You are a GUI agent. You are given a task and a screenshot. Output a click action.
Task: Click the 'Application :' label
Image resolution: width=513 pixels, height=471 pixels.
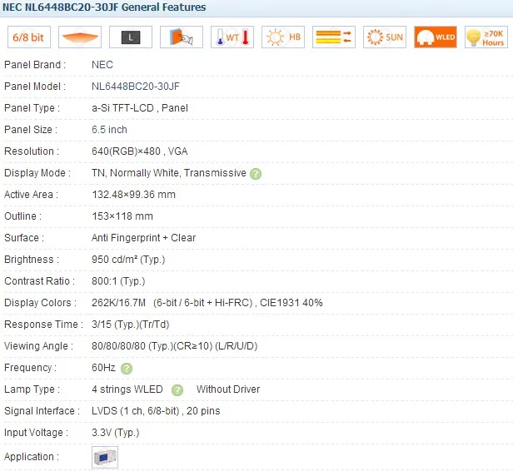coord(32,457)
